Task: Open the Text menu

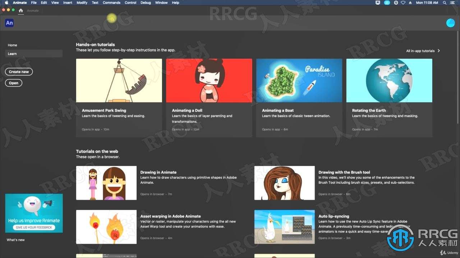Action: click(x=95, y=3)
